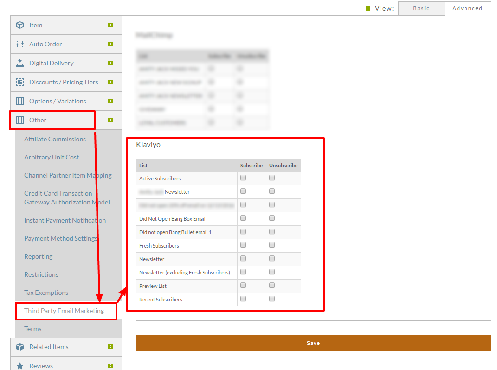Check Subscribe for Recent Subscribers
The image size is (497, 370).
click(243, 299)
